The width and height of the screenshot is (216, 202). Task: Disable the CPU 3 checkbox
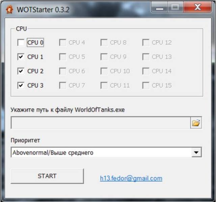pyautogui.click(x=21, y=86)
